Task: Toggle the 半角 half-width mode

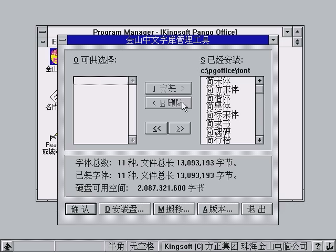Action: [x=116, y=246]
